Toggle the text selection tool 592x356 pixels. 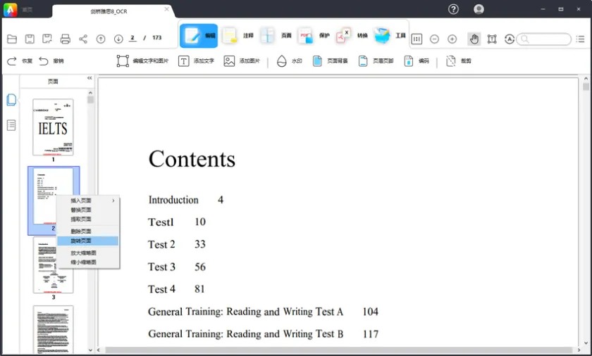coord(492,39)
